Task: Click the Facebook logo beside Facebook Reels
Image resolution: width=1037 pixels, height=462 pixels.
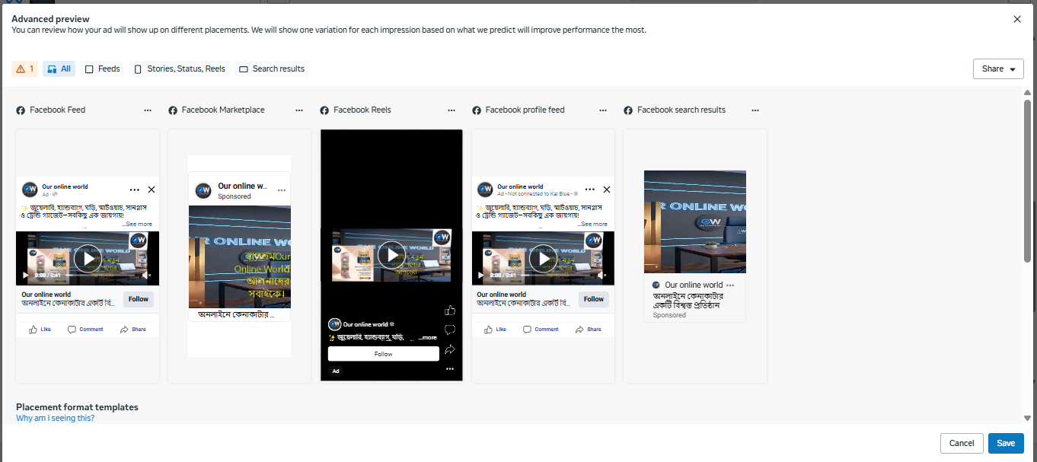Action: (325, 110)
